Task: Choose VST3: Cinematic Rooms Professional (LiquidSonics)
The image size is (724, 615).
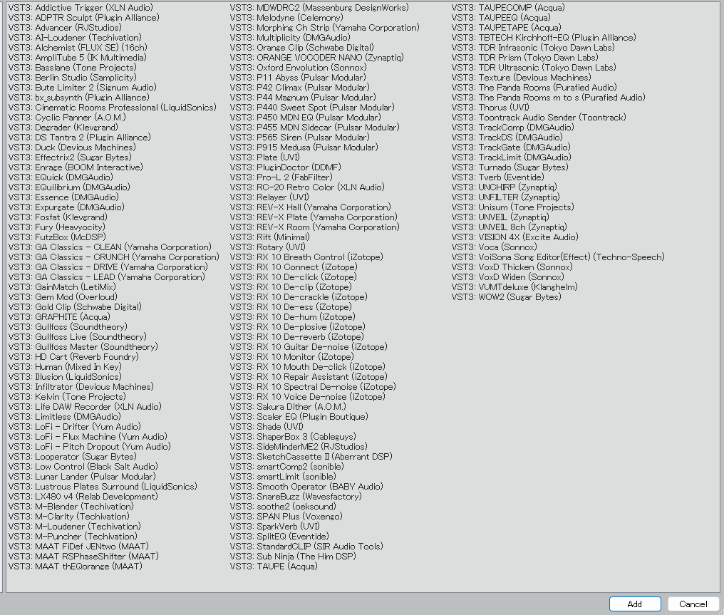Action: pos(112,107)
